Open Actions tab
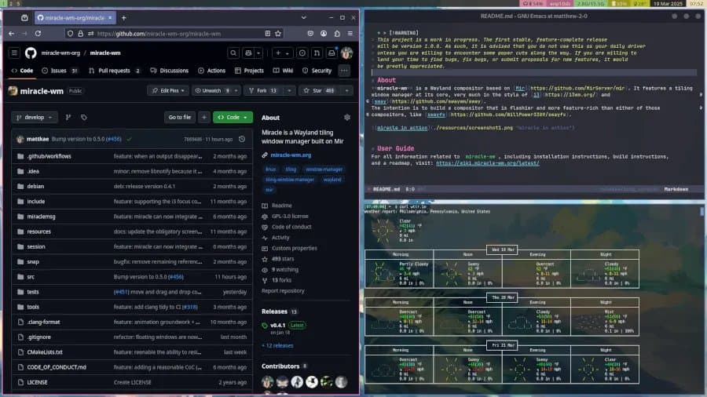This screenshot has width=707, height=397. coord(212,71)
